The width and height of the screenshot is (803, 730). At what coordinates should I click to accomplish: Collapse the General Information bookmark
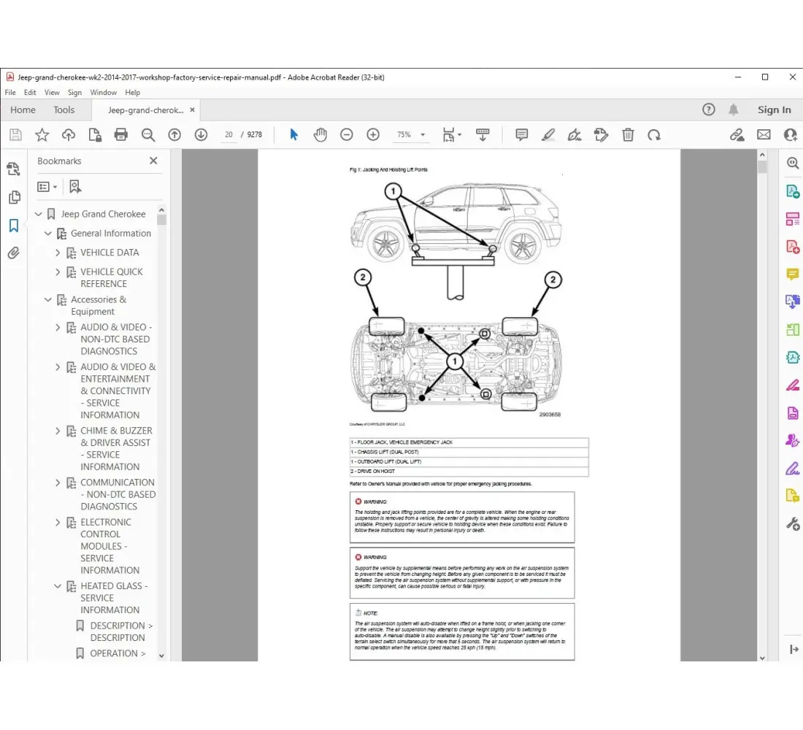point(48,234)
